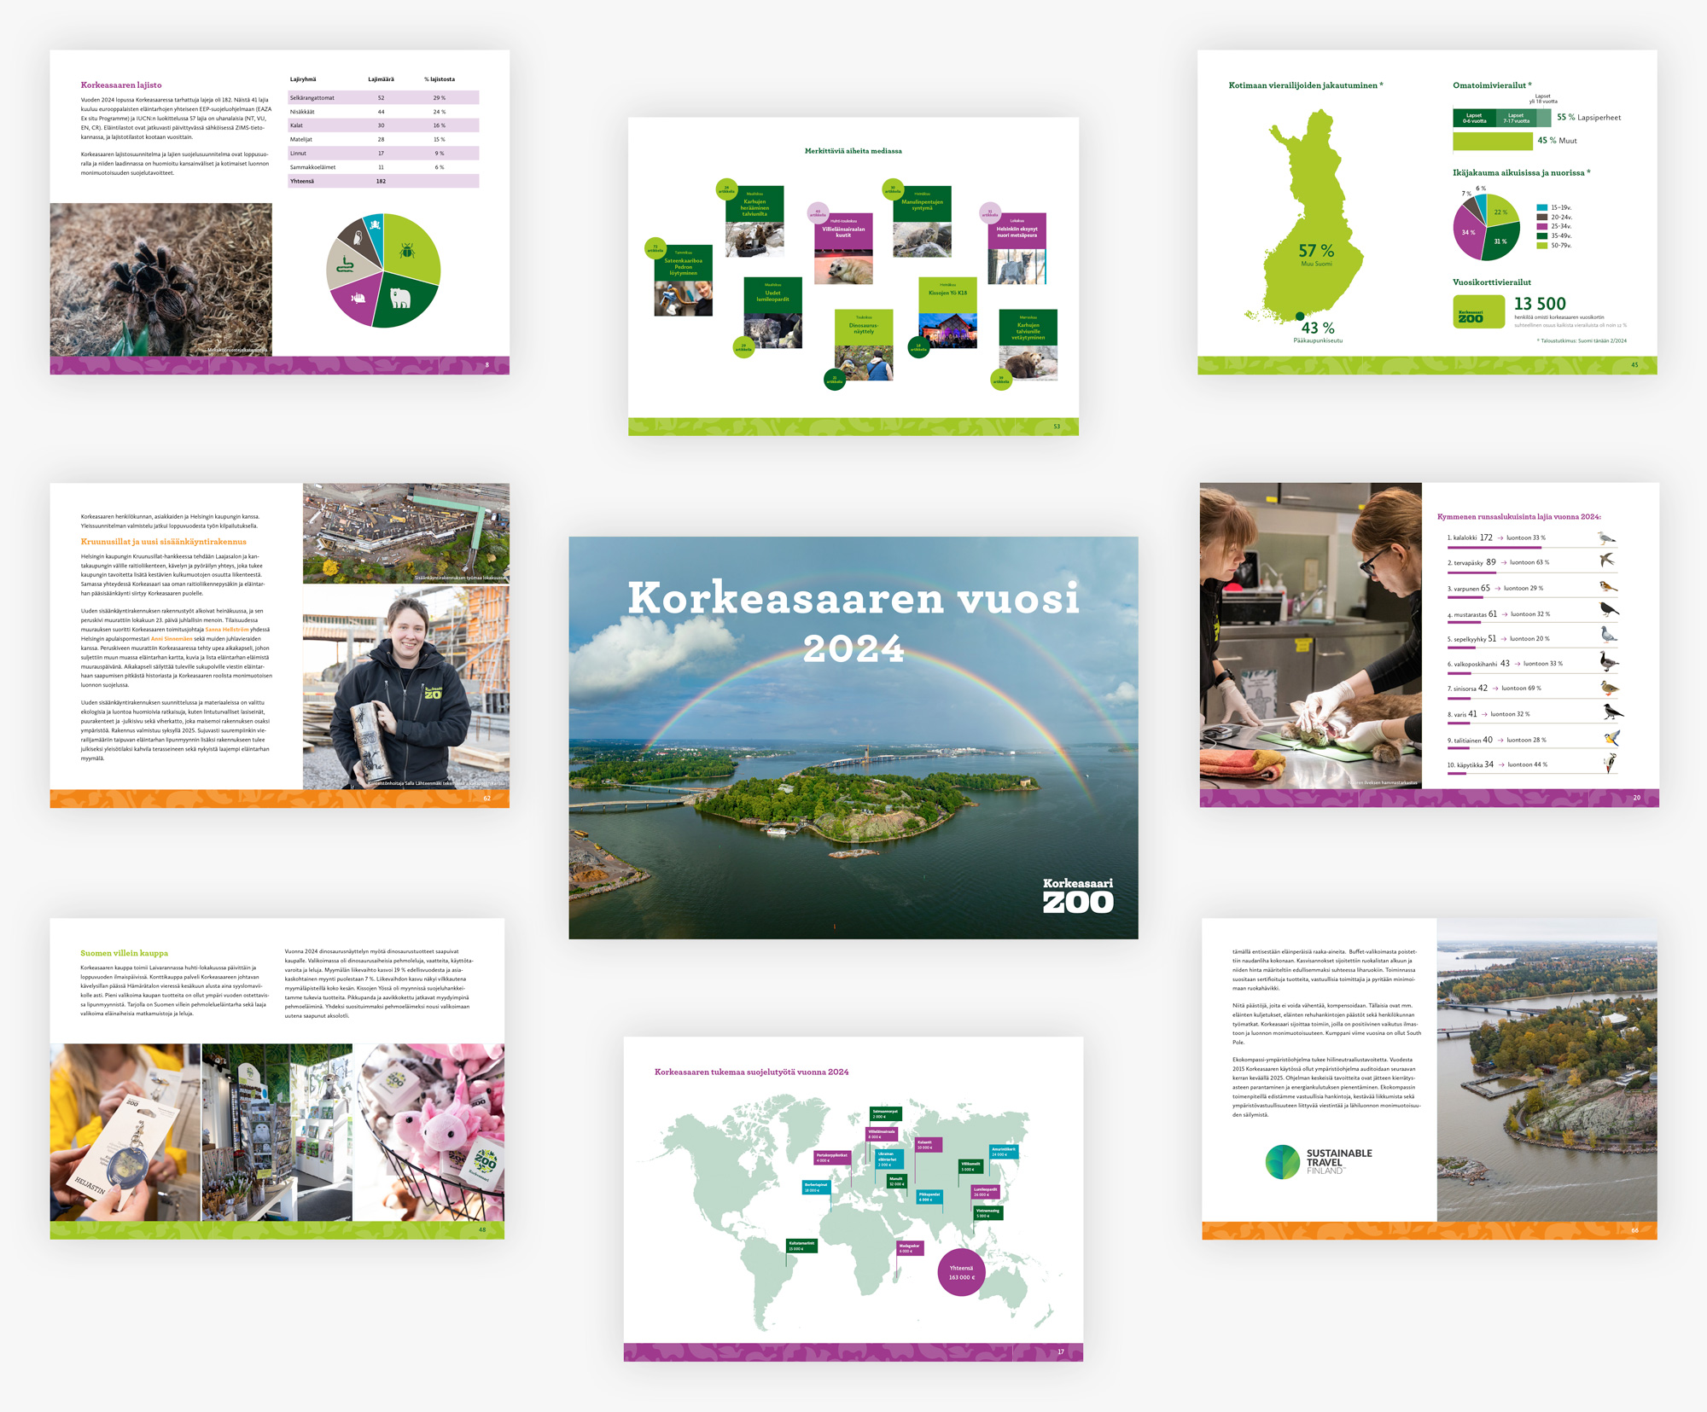The image size is (1707, 1412).
Task: Click the Anni Sinnemäki name link
Action: [x=172, y=639]
